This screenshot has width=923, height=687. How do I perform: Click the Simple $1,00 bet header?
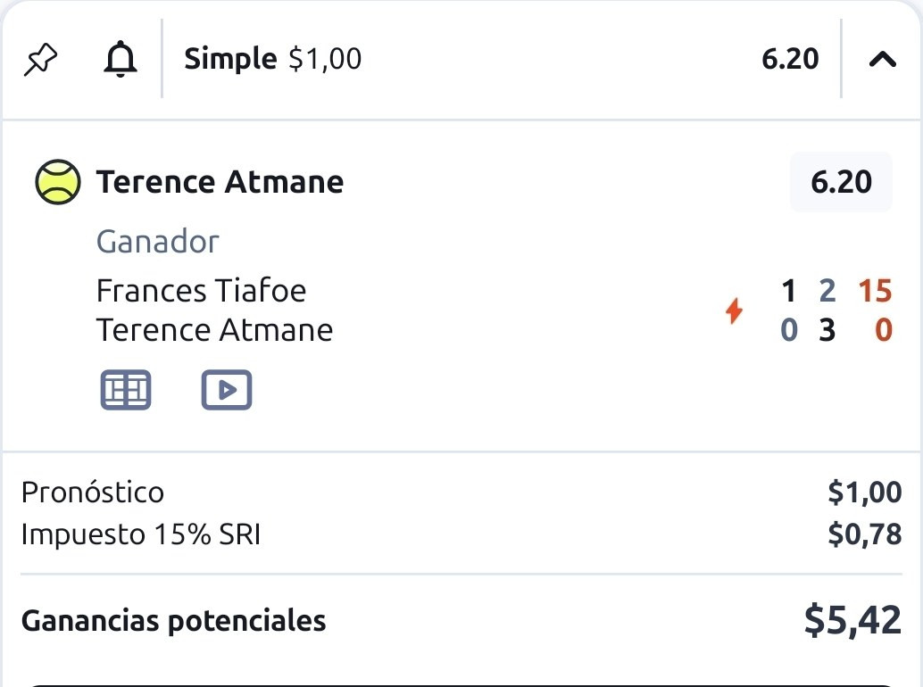pyautogui.click(x=272, y=59)
